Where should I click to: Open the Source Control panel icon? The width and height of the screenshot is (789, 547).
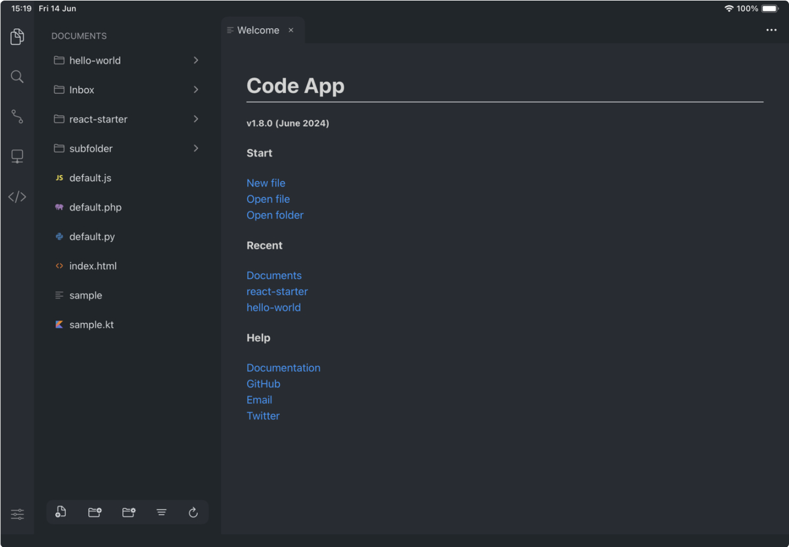click(x=17, y=116)
